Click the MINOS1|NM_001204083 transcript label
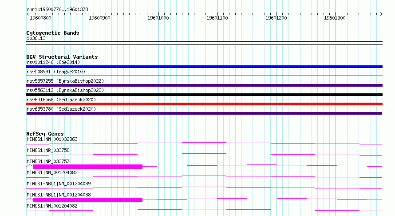The height and width of the screenshot is (216, 395). [52, 172]
